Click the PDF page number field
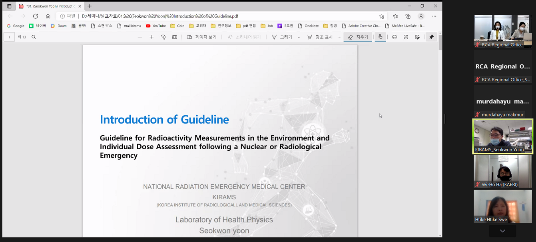Screen dimensions: 536x242 tap(9, 37)
